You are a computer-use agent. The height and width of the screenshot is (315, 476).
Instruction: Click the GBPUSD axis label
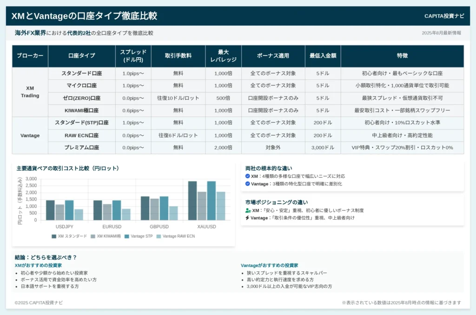(159, 227)
